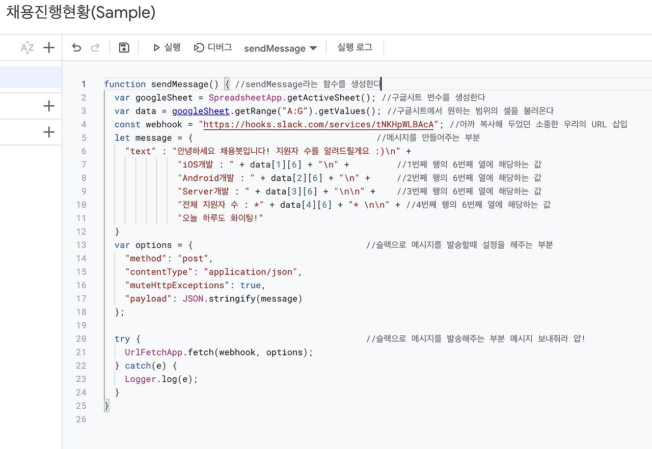The height and width of the screenshot is (449, 652).
Task: Sort files alphabetically with the AZ icon
Action: pos(27,47)
